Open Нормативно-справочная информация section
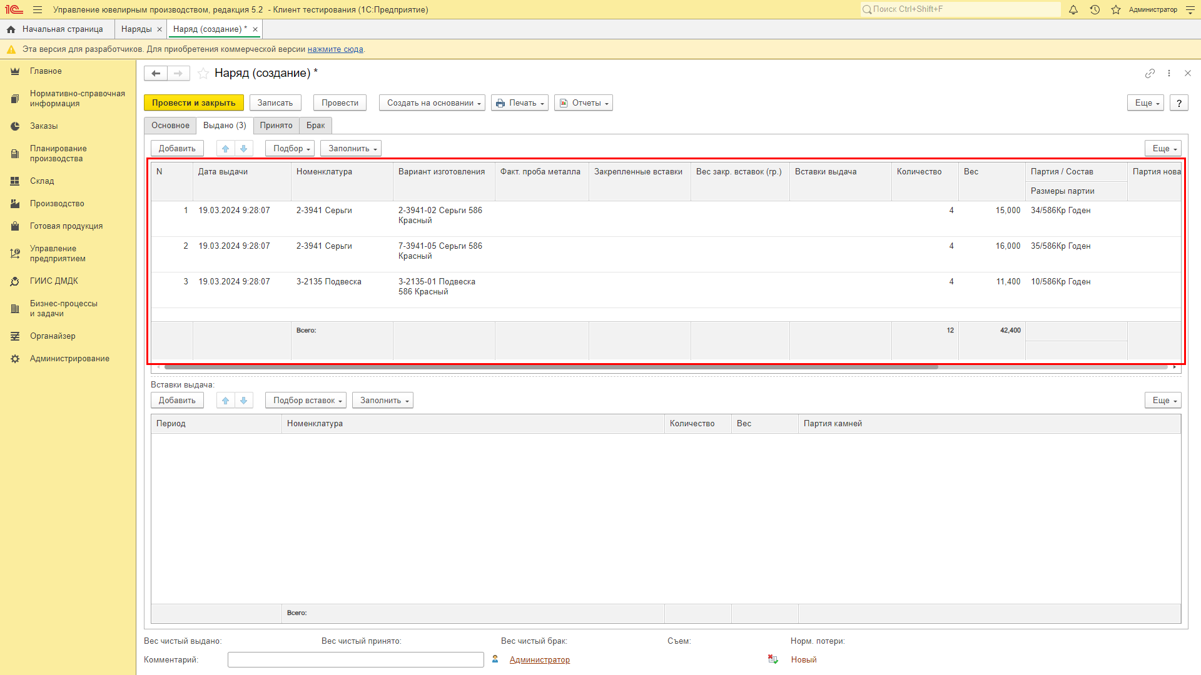Screen dimensions: 1201x675 (x=77, y=99)
